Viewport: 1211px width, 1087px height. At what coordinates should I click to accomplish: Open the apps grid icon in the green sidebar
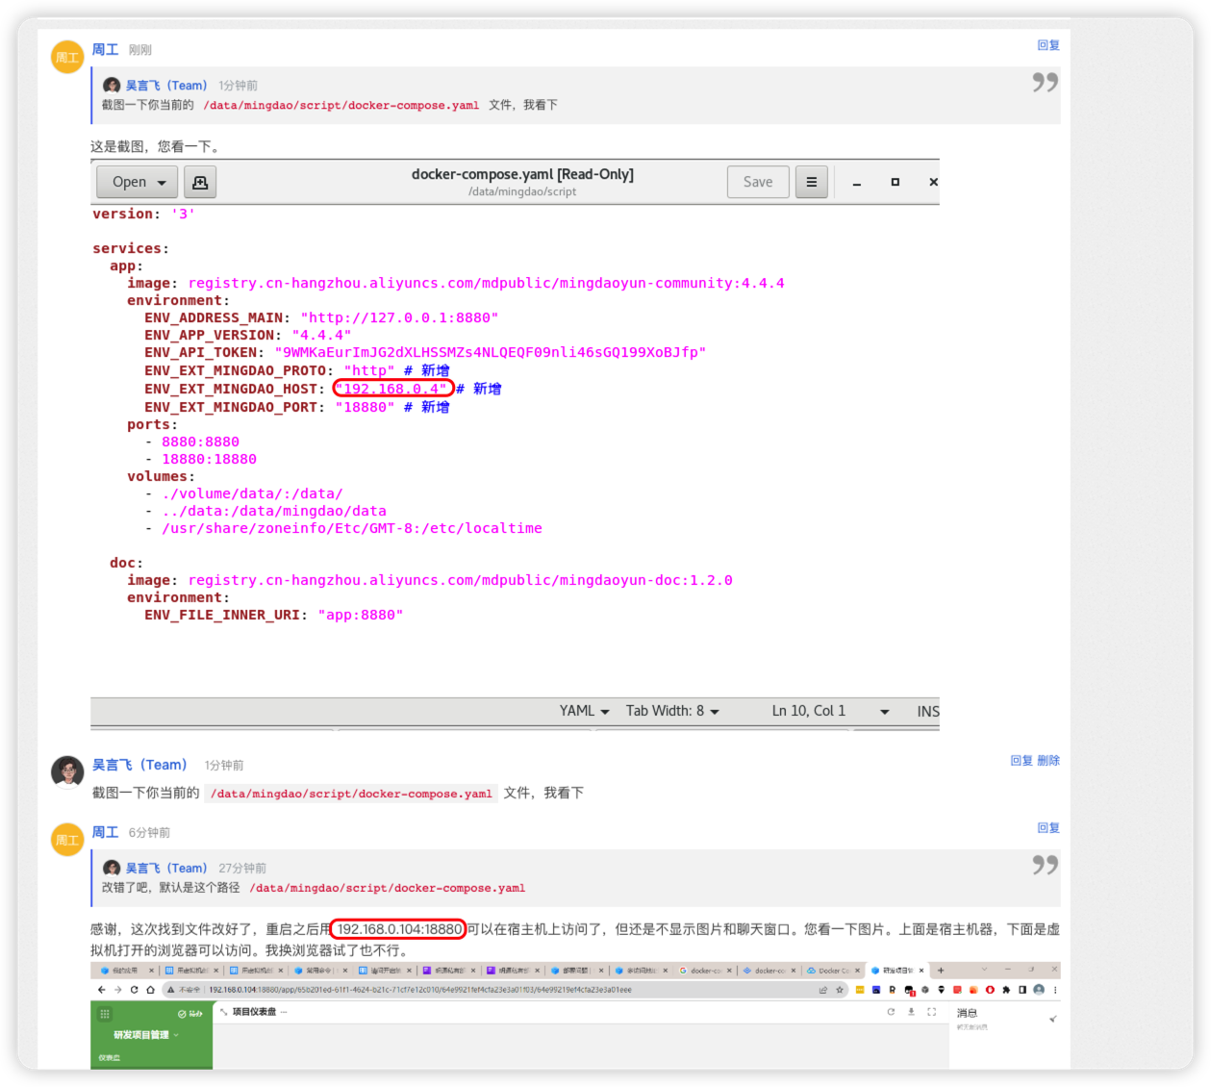[105, 1014]
